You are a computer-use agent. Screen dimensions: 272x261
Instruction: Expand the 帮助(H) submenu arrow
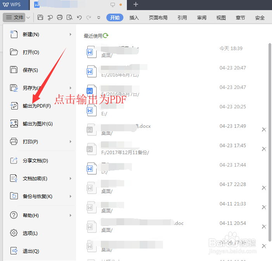tap(71, 215)
